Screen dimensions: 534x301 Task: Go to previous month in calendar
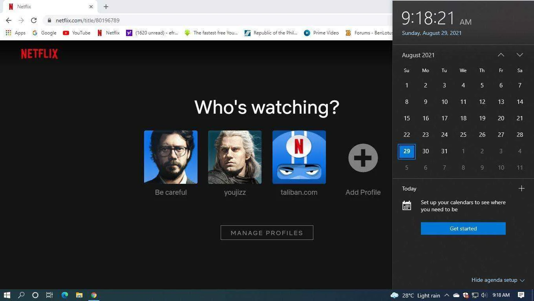pyautogui.click(x=501, y=55)
